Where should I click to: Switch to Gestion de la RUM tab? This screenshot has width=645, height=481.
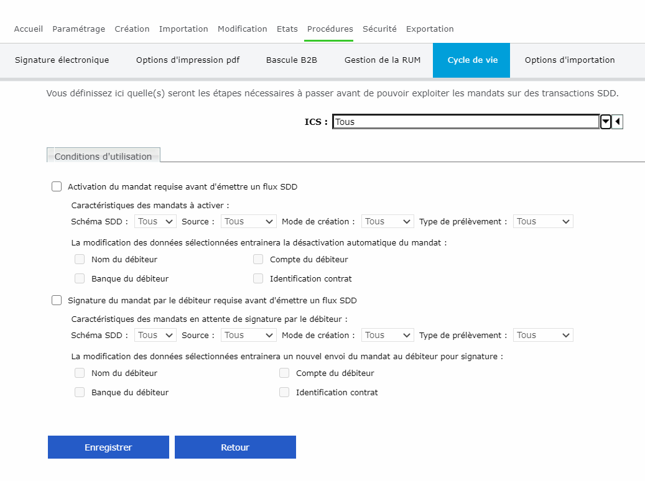(383, 60)
